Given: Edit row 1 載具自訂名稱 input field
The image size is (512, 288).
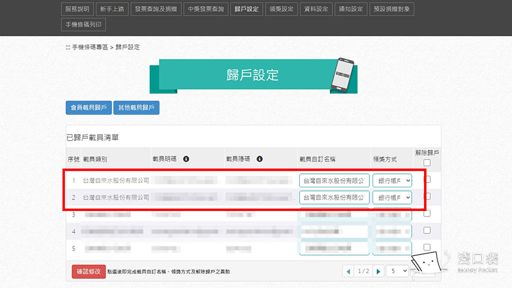Looking at the screenshot, I should point(334,181).
